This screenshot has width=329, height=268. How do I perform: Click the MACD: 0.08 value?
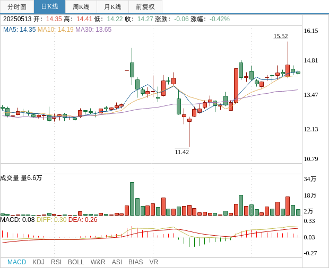point(17,220)
